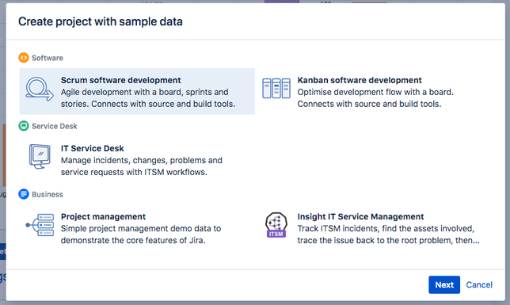The image size is (510, 305).
Task: Click 'Manage incidents, changes, problems' description
Action: [x=142, y=166]
